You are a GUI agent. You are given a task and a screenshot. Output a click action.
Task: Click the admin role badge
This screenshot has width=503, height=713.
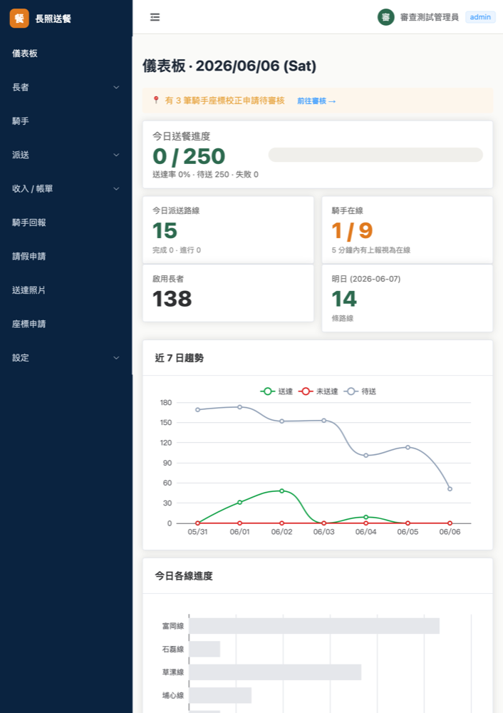tap(480, 17)
